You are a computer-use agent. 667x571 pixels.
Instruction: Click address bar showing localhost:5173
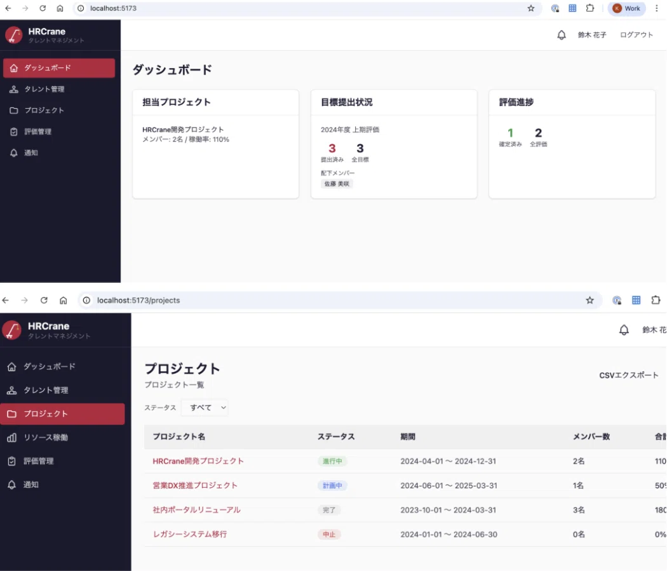tap(306, 8)
